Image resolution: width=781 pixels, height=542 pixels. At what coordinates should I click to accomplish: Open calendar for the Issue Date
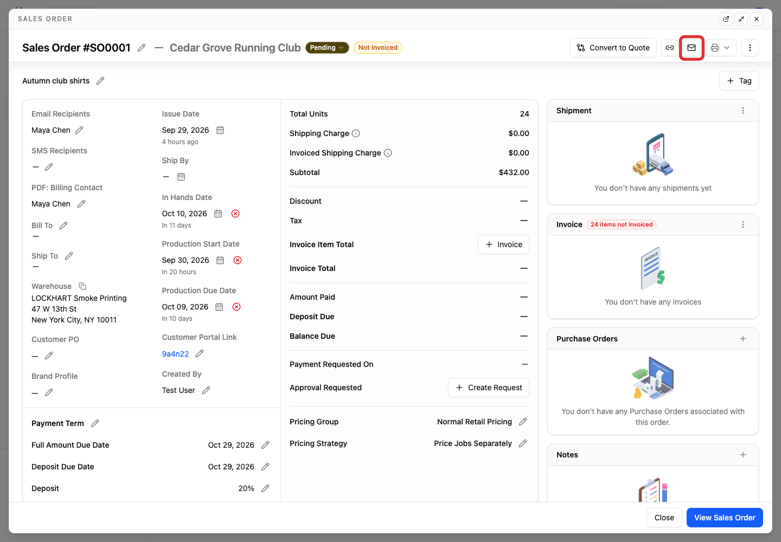coord(220,130)
